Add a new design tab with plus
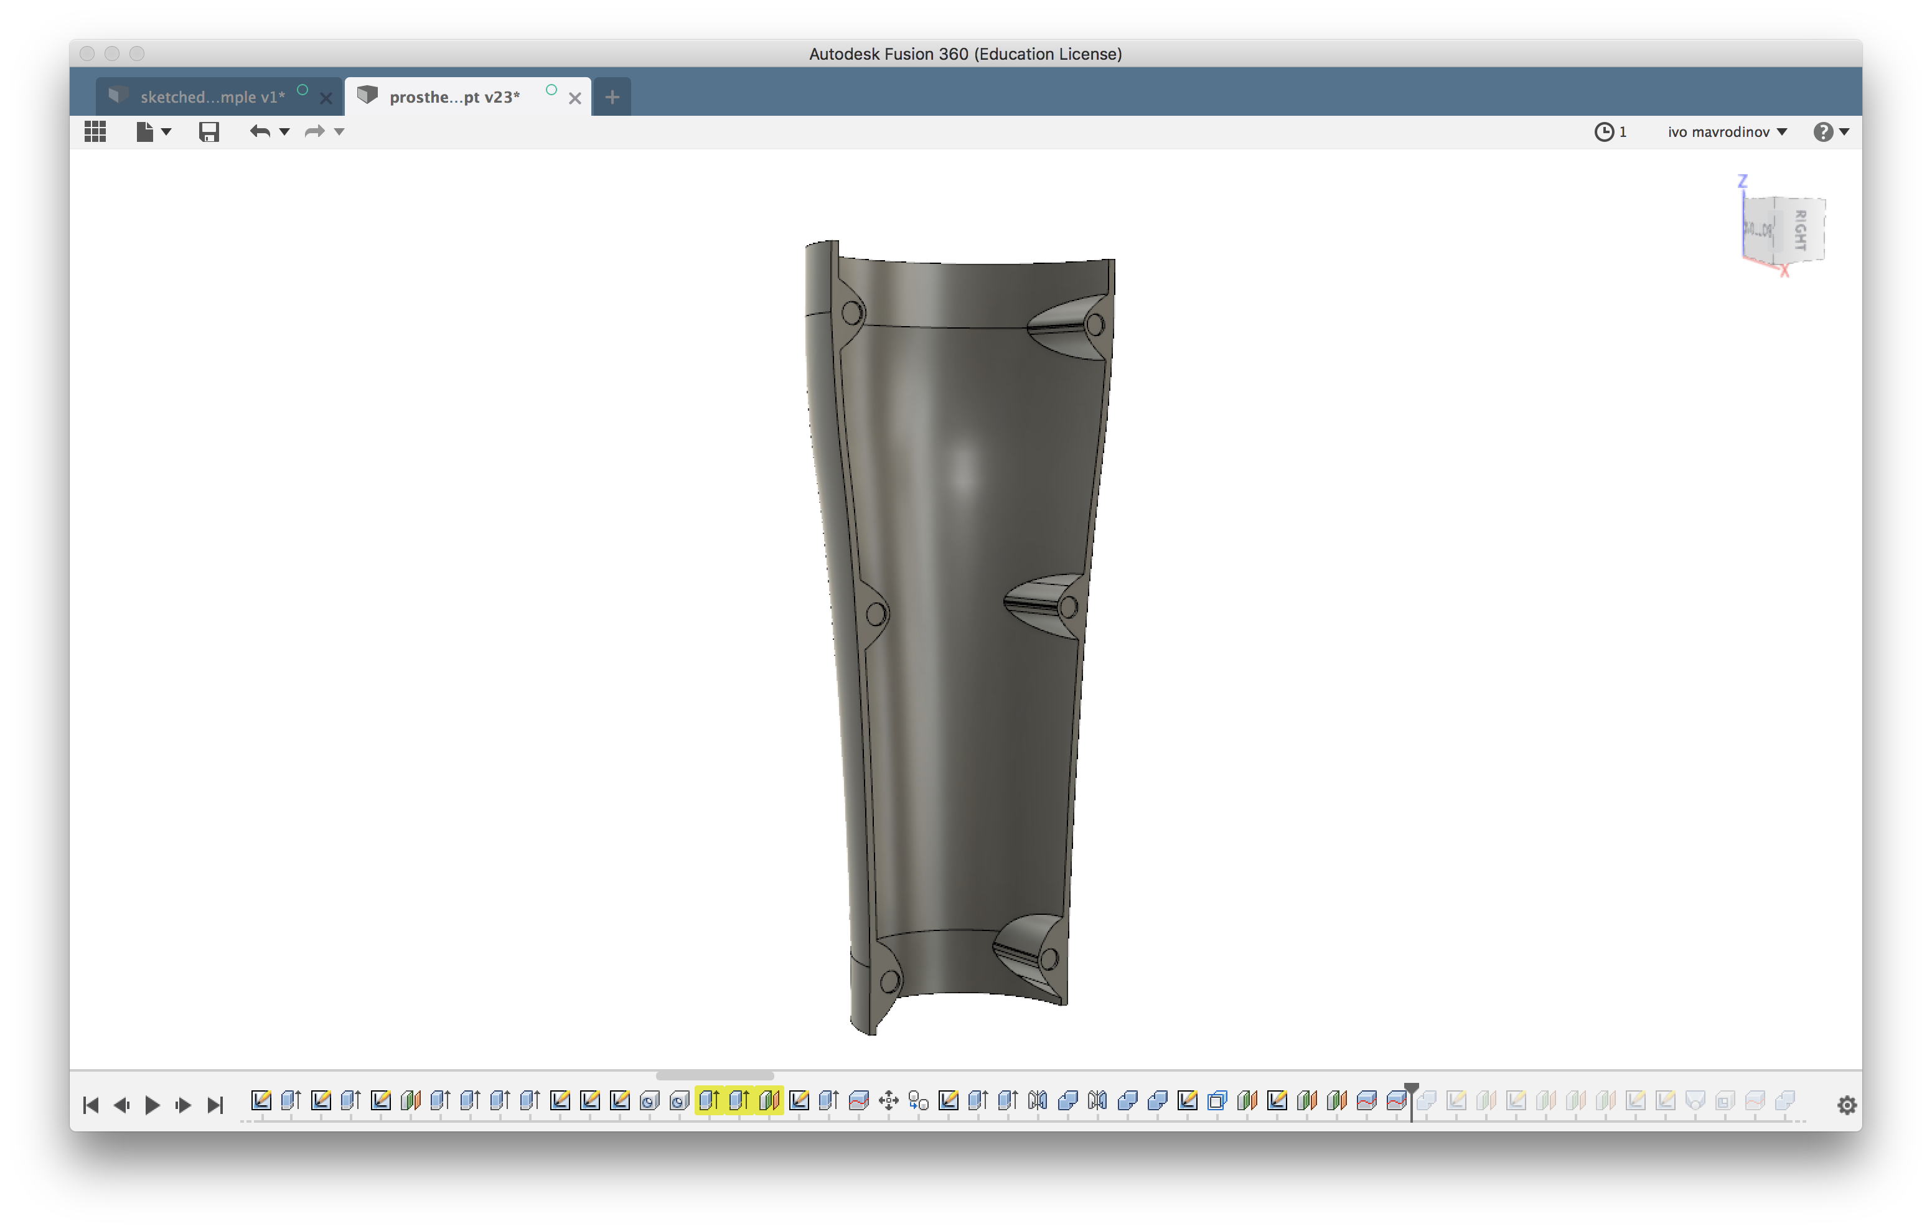 612,97
